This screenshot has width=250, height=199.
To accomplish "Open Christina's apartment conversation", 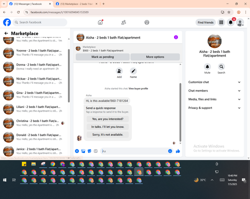I will (34, 123).
